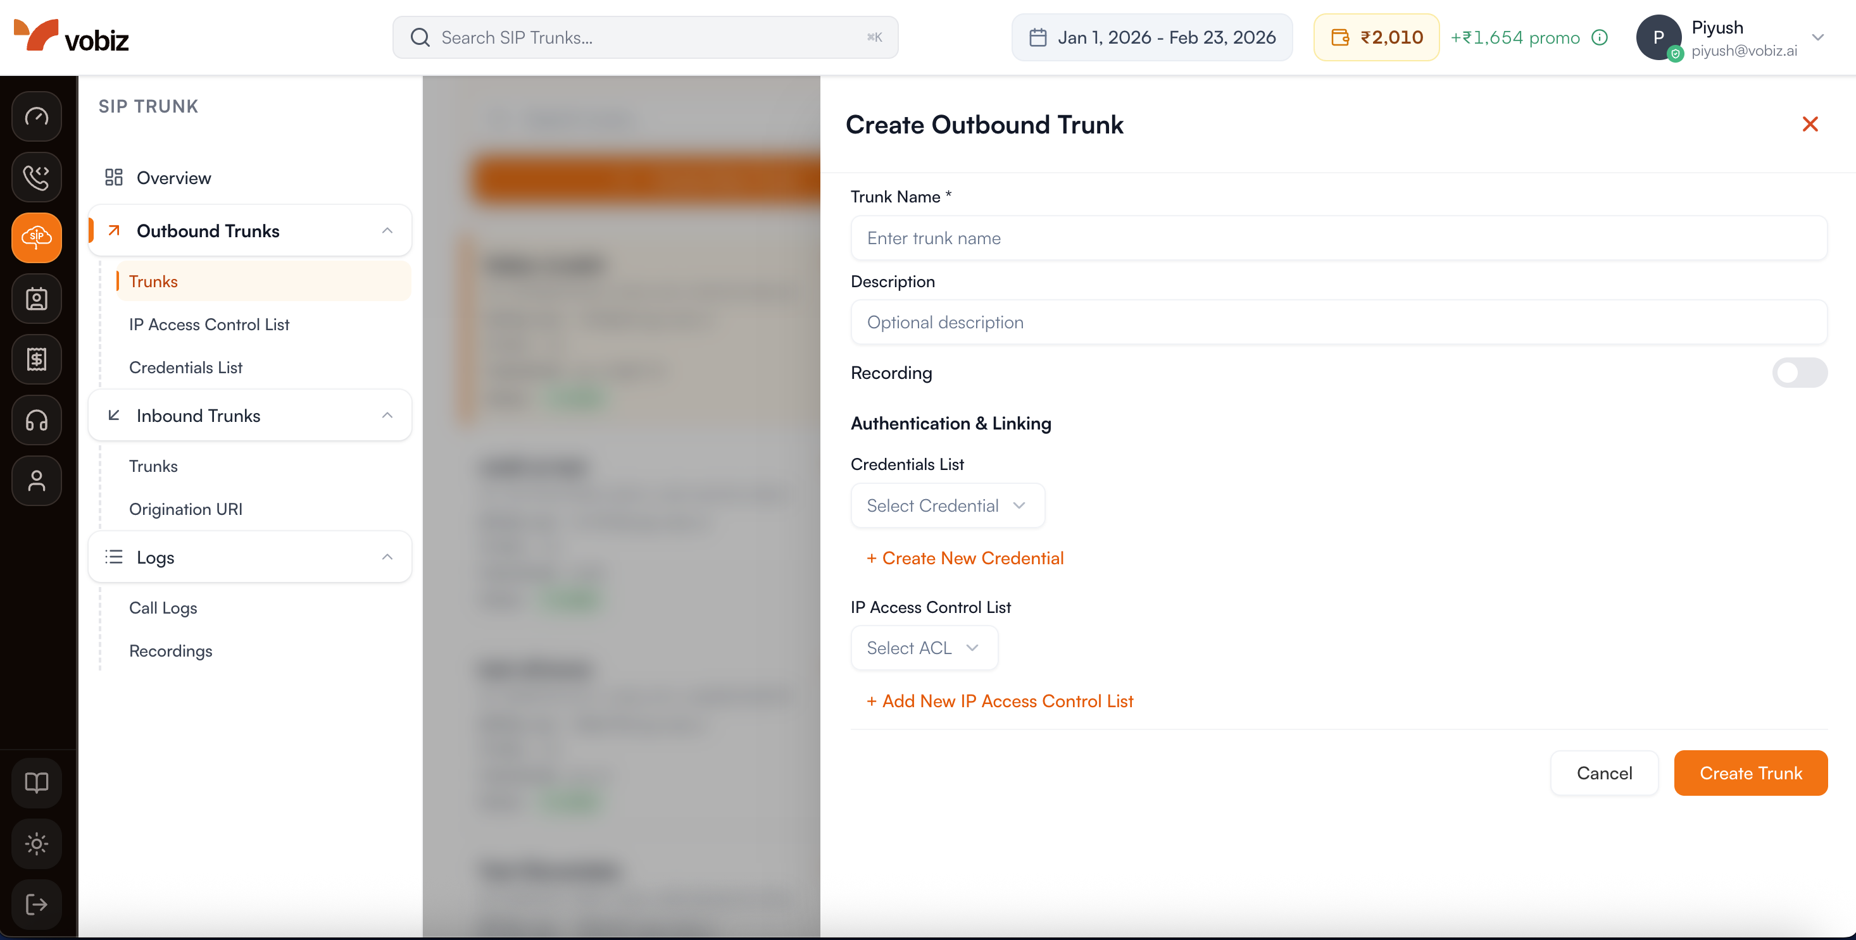
Task: Click Add New IP Access Control List
Action: pyautogui.click(x=1000, y=700)
